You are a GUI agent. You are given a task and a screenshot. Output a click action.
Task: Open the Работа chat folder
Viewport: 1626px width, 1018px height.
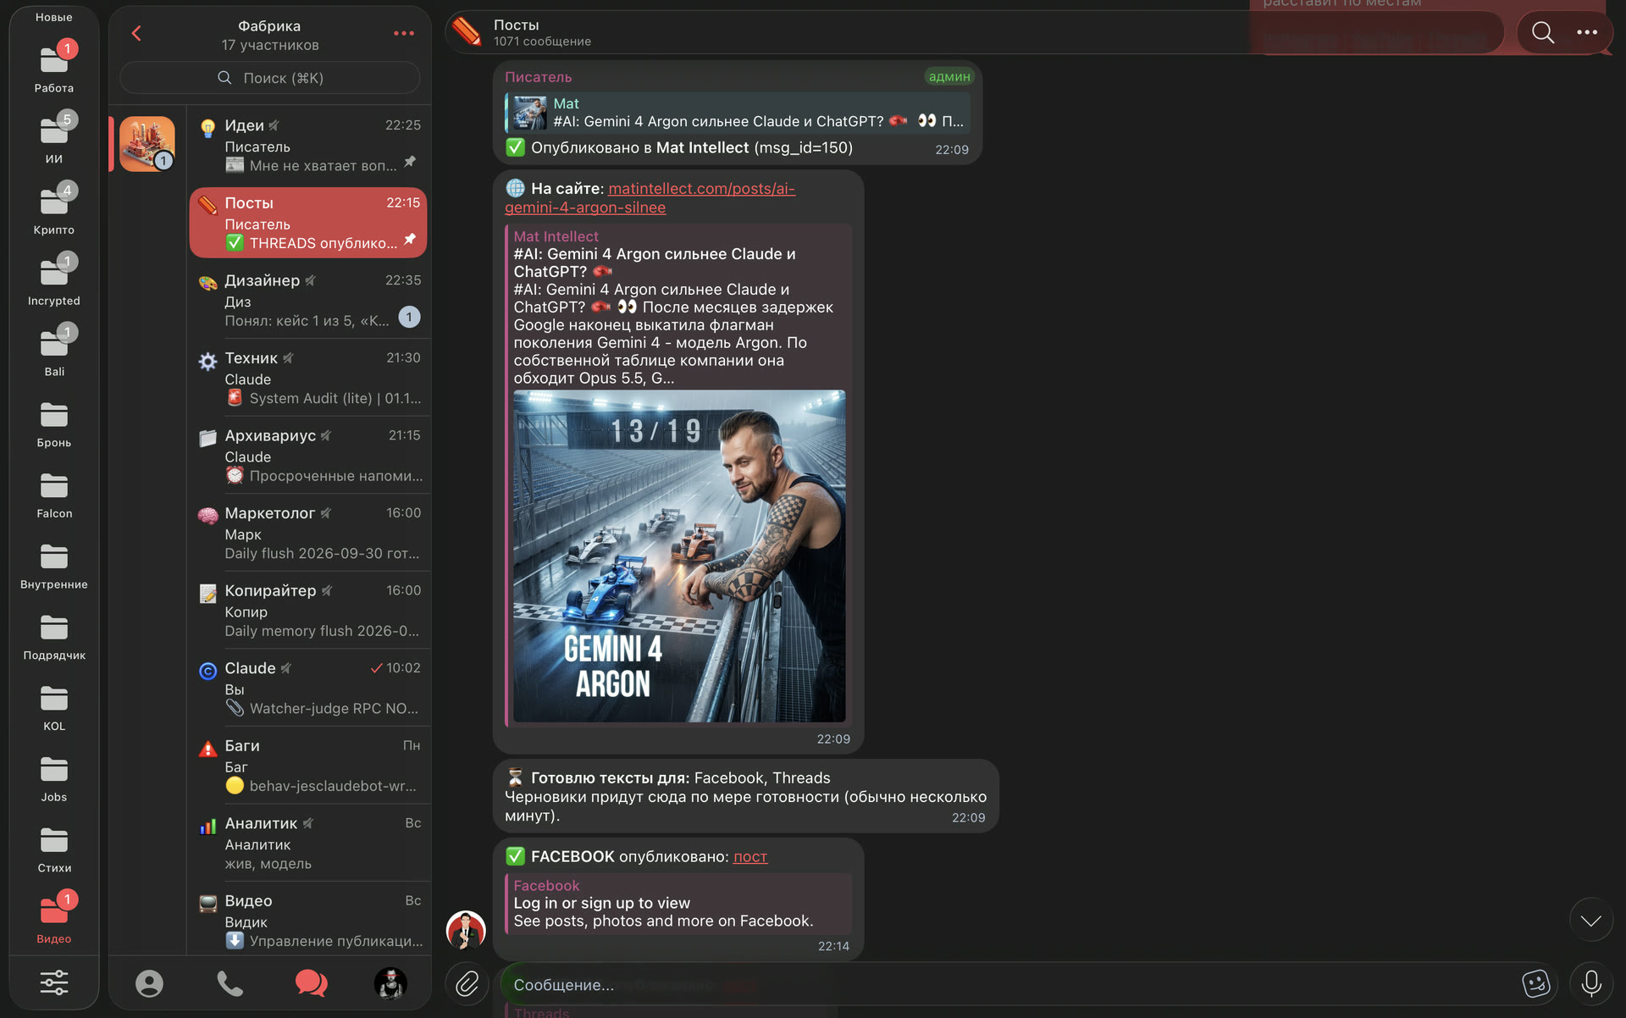pos(54,68)
